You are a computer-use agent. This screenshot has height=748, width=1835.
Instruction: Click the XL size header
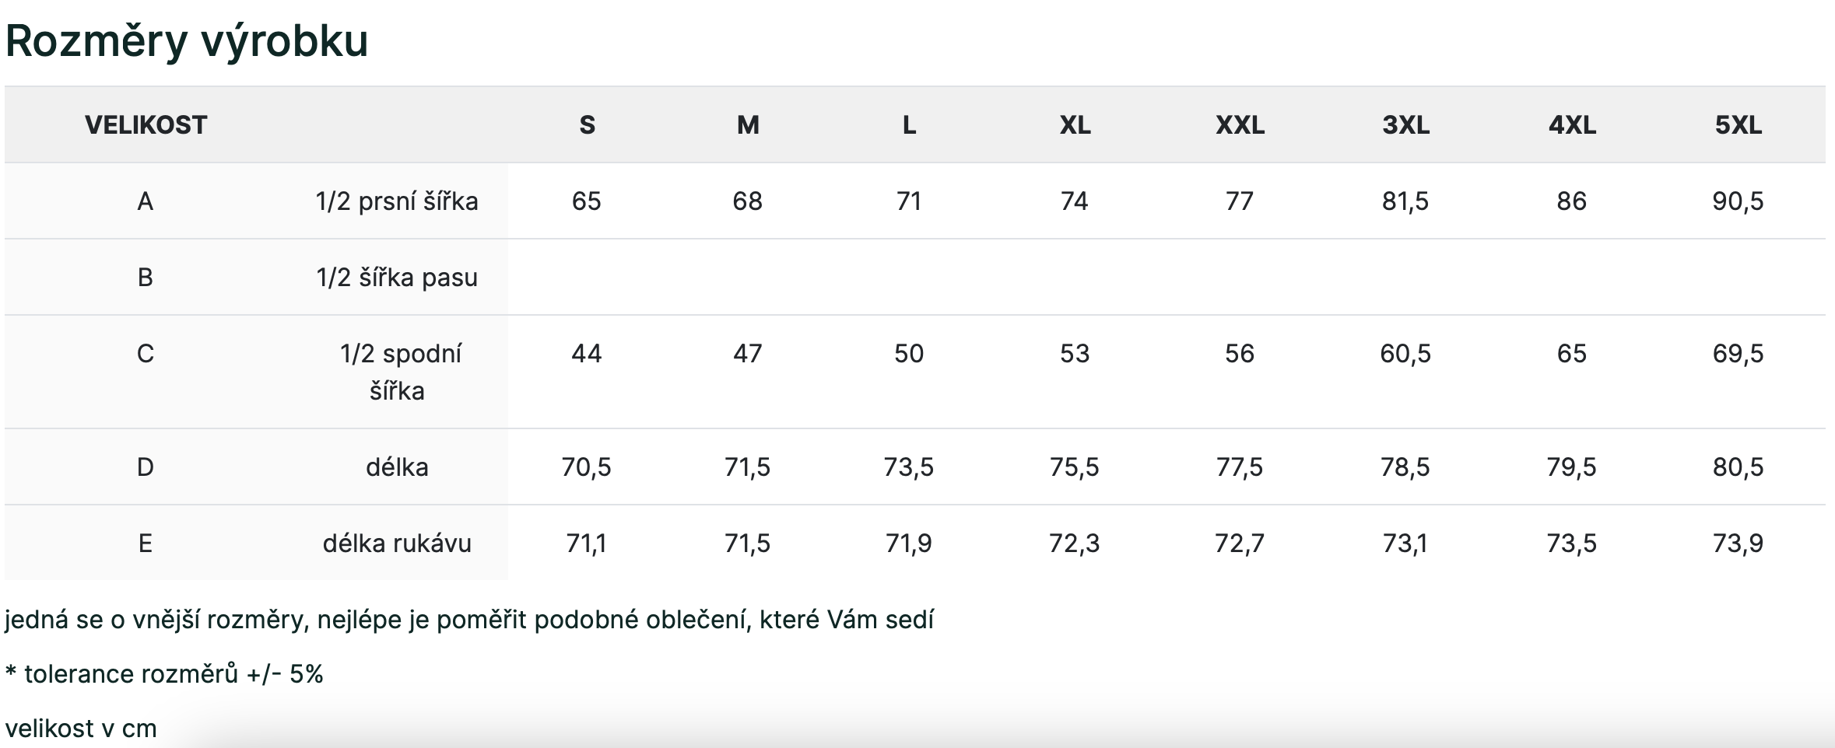point(1075,124)
